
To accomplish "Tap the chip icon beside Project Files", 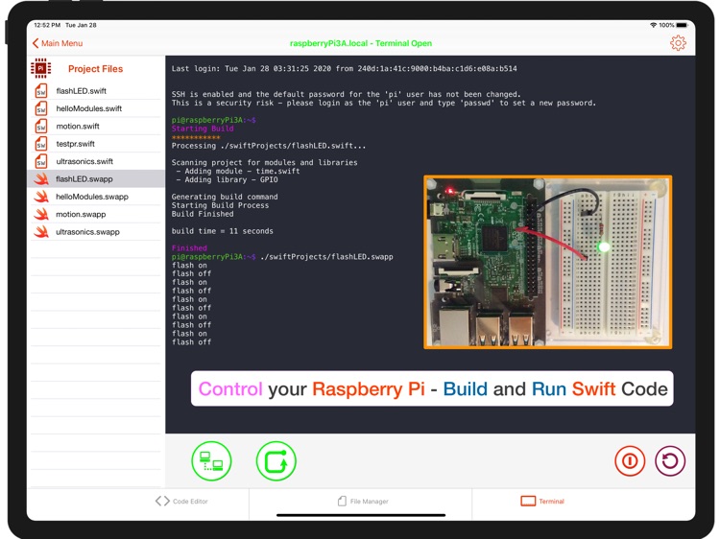I will tap(40, 68).
